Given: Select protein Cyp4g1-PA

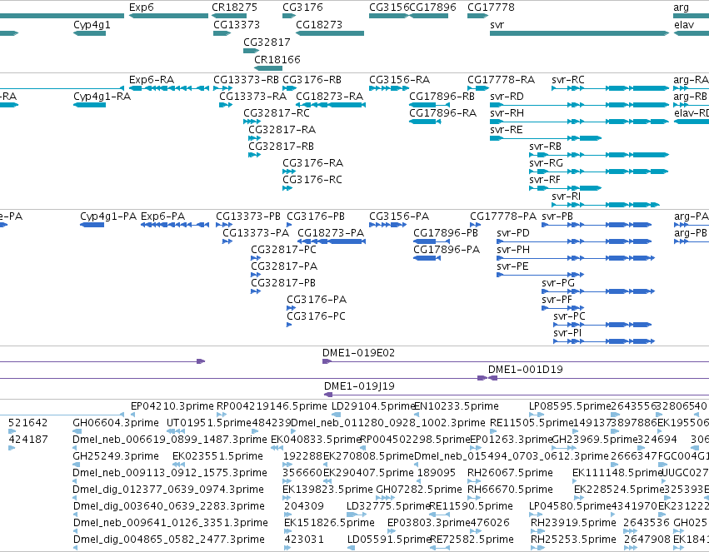Looking at the screenshot, I should point(92,225).
